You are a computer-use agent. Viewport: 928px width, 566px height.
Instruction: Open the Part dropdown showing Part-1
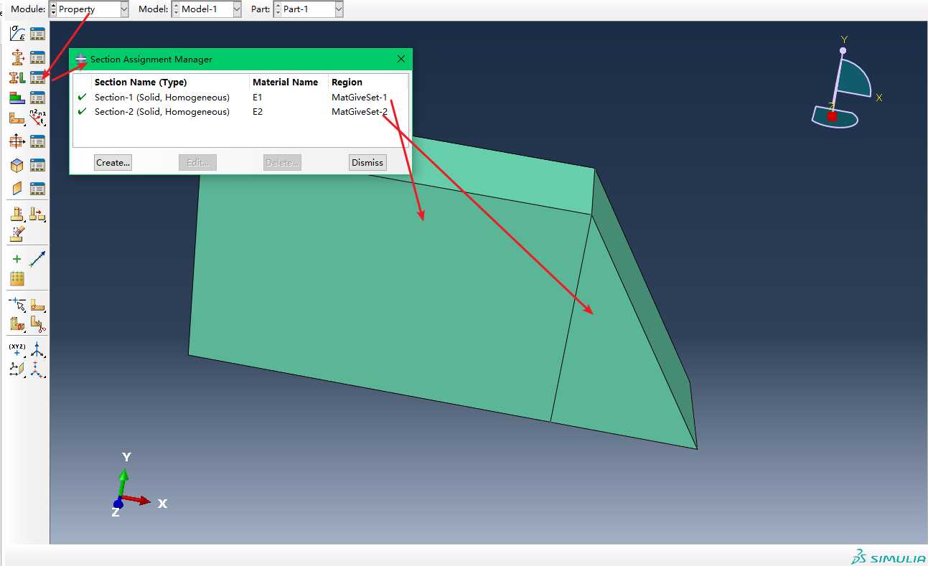point(338,9)
